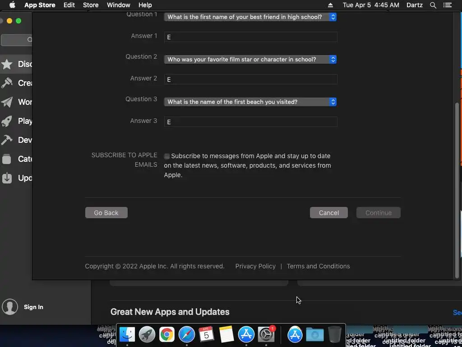Click the Answer 3 input field
Image resolution: width=462 pixels, height=347 pixels.
(251, 122)
